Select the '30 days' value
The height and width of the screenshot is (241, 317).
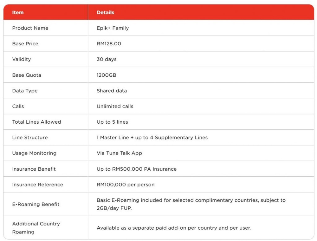coord(107,59)
